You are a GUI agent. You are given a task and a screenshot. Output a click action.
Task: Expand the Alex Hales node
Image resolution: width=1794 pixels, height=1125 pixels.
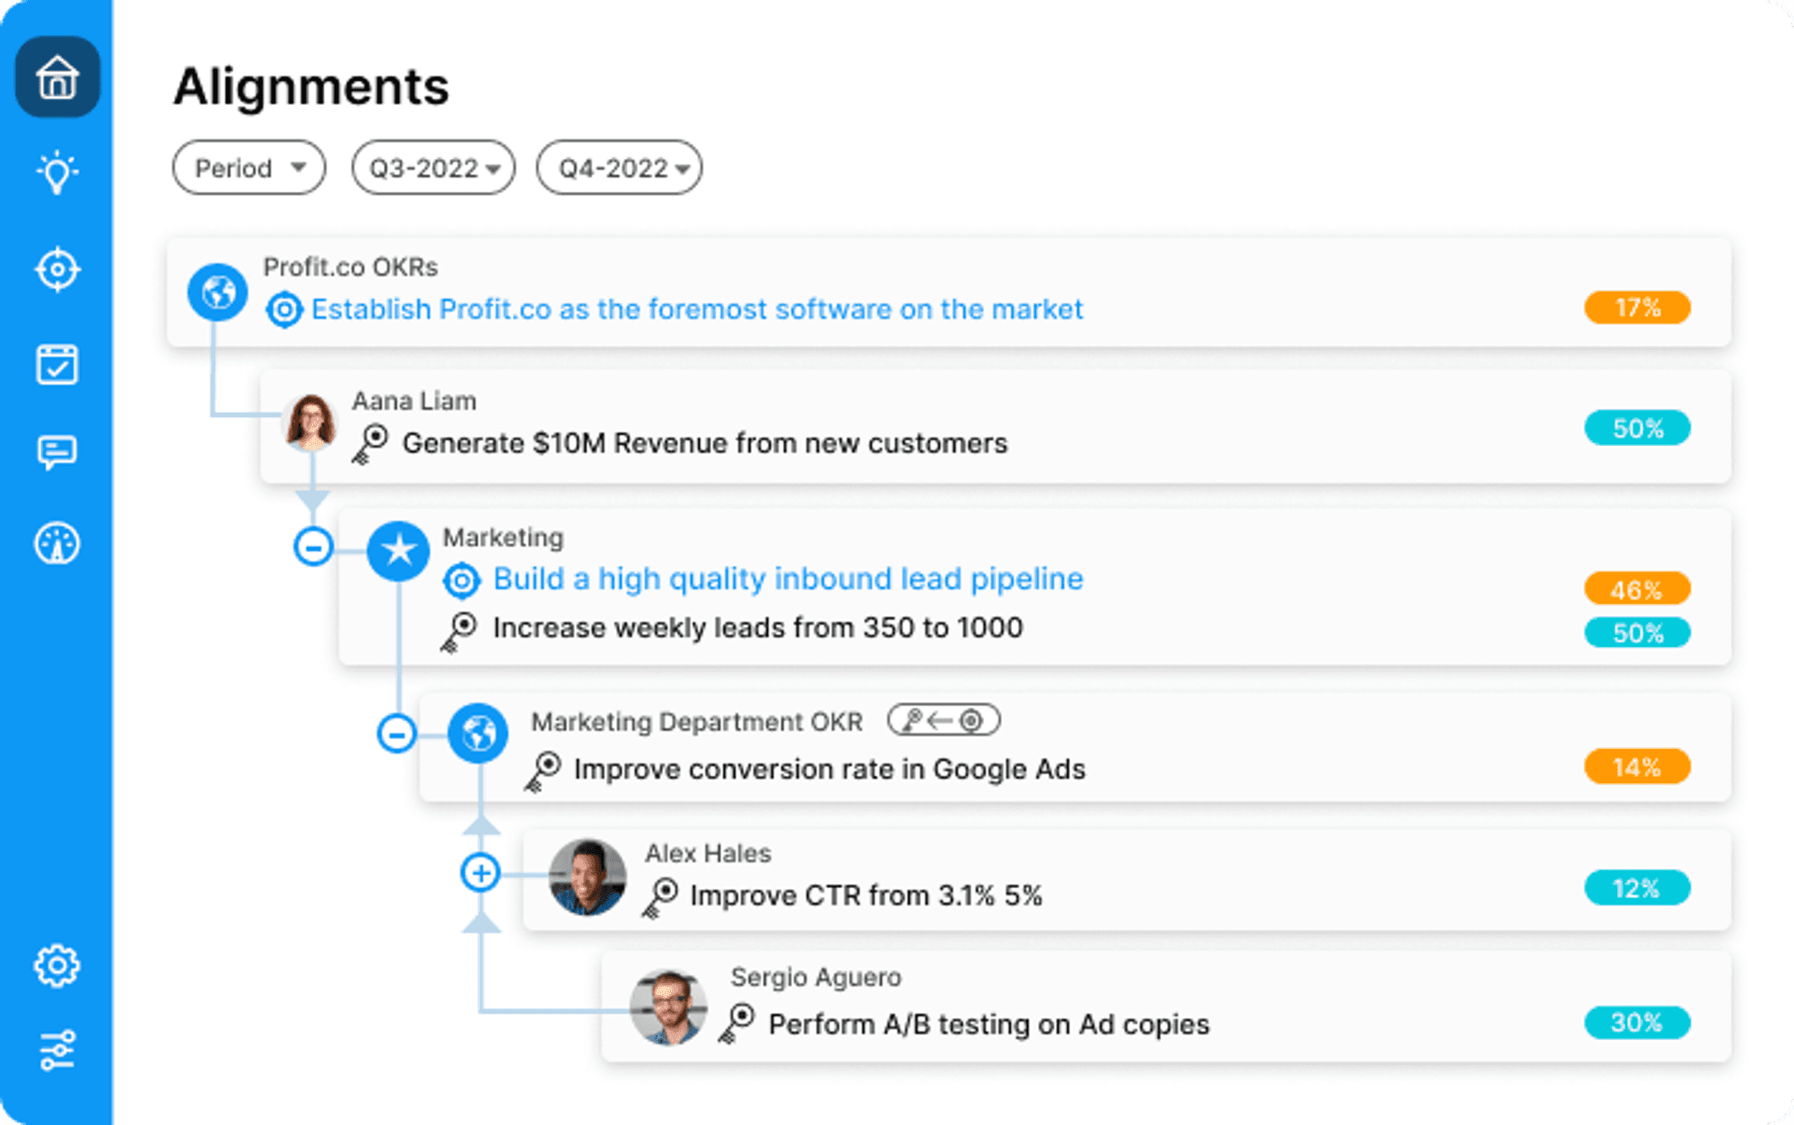(481, 872)
